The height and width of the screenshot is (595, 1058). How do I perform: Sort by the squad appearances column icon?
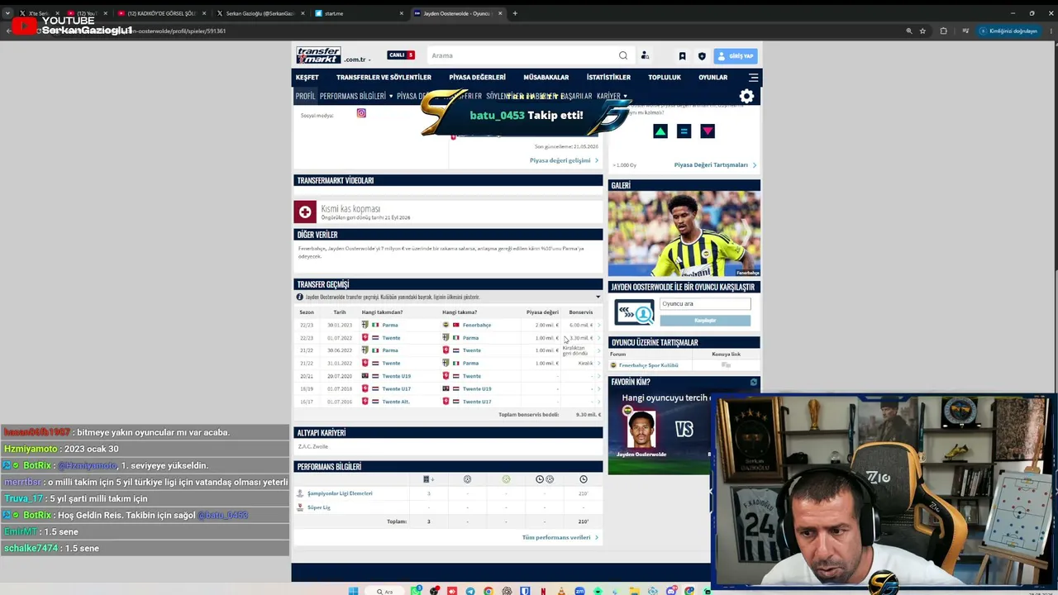tap(428, 479)
